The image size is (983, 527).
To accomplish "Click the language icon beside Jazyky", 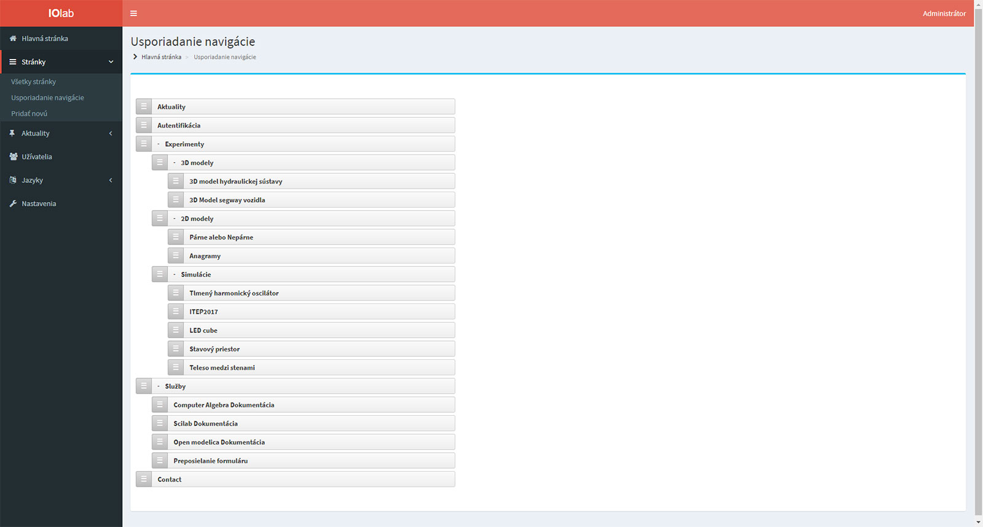I will coord(13,180).
